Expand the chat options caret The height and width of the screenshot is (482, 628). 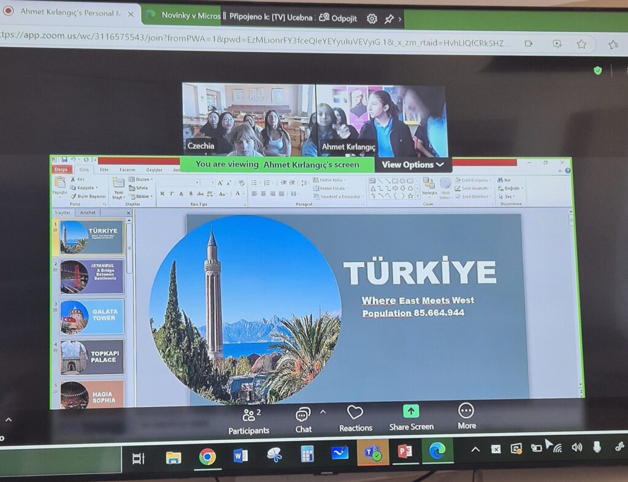323,412
